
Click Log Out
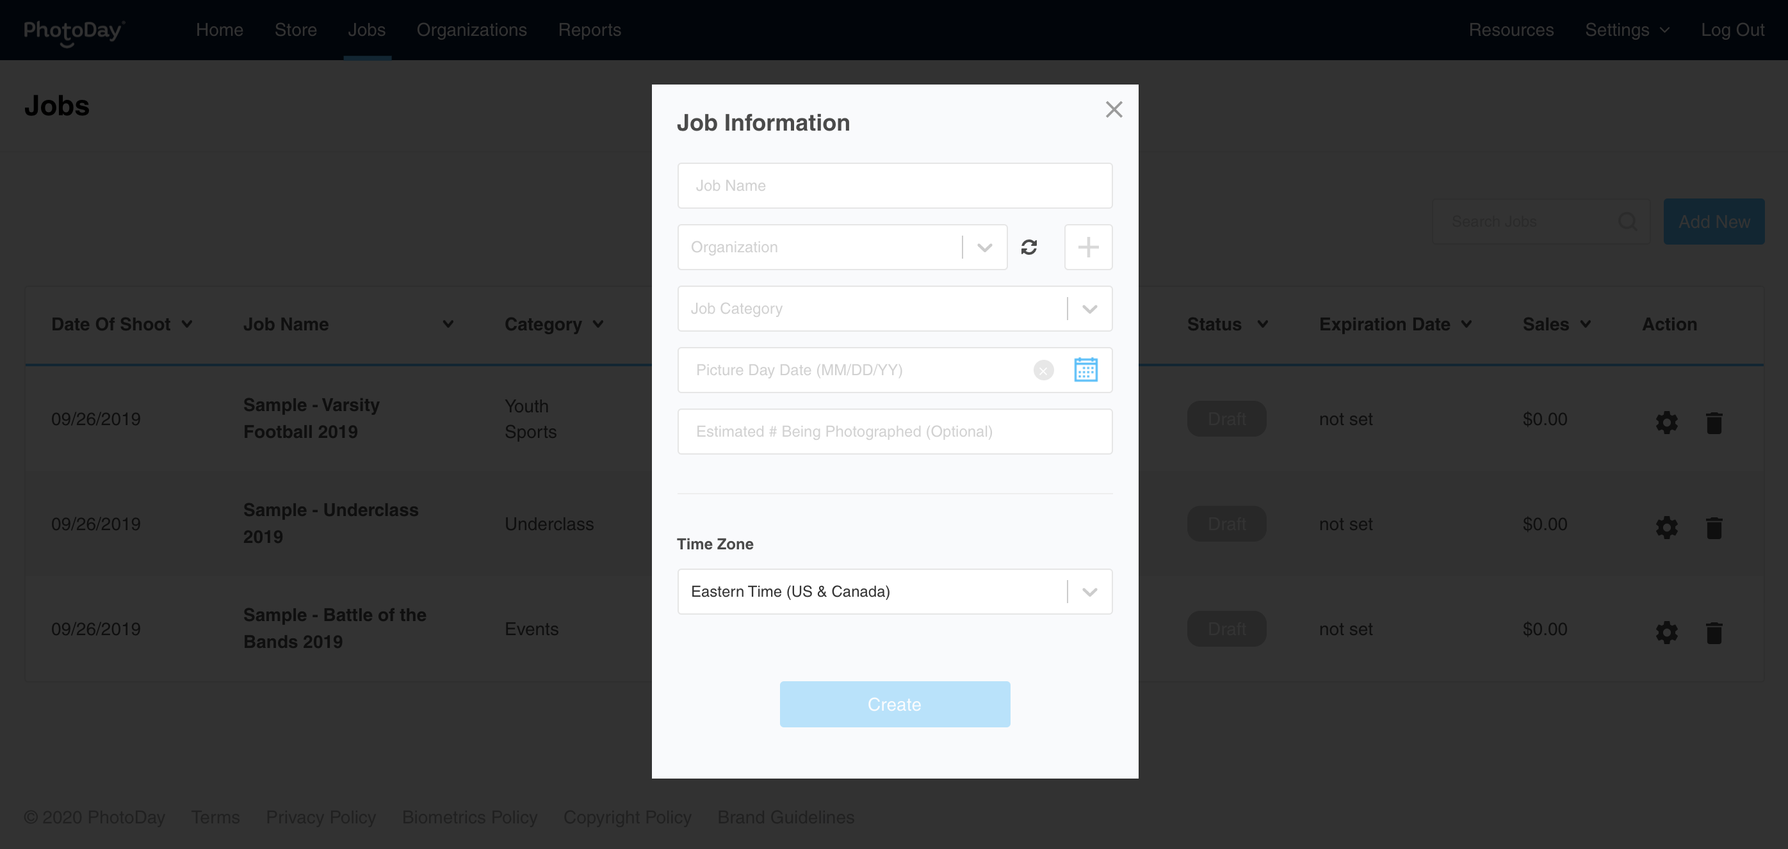pyautogui.click(x=1732, y=30)
